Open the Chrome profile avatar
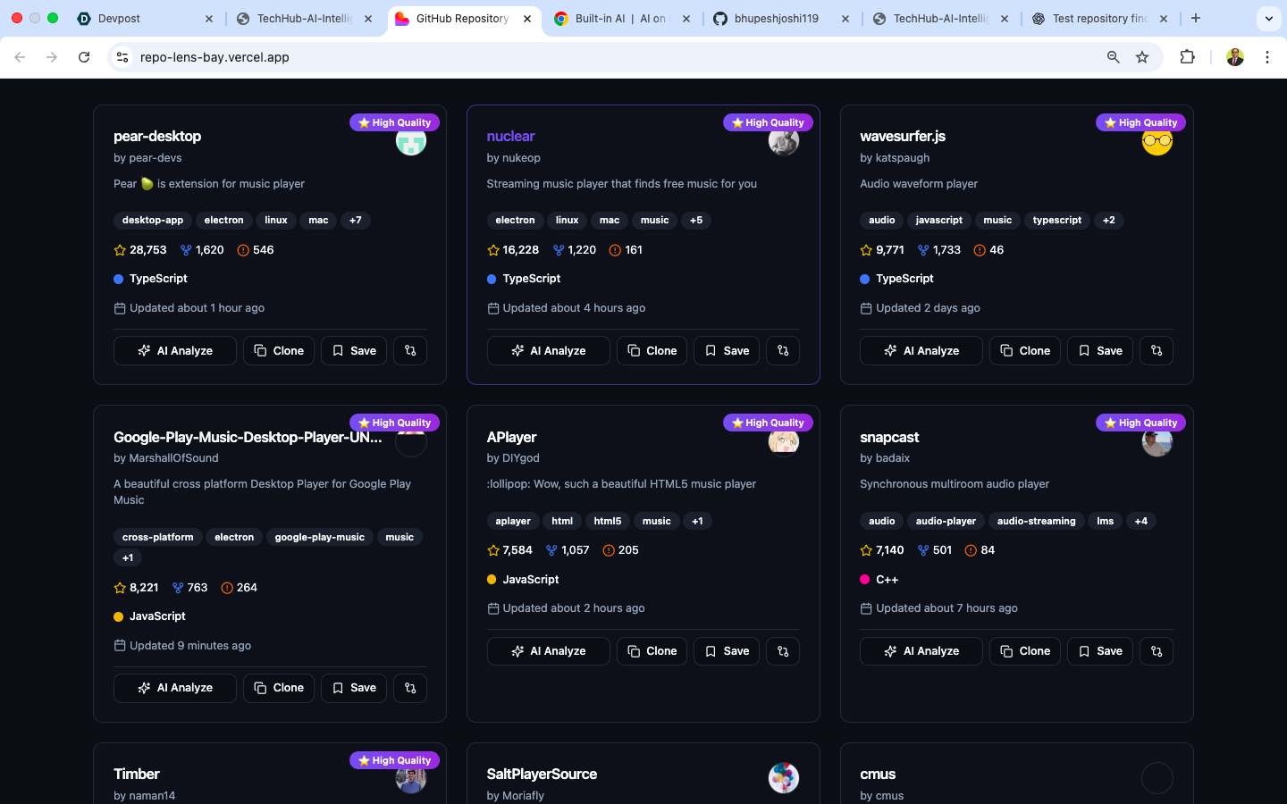 coord(1235,57)
